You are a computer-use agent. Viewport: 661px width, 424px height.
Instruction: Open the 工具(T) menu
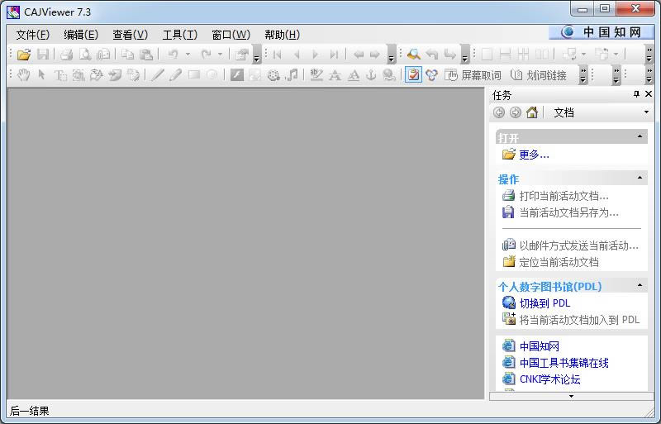[180, 35]
